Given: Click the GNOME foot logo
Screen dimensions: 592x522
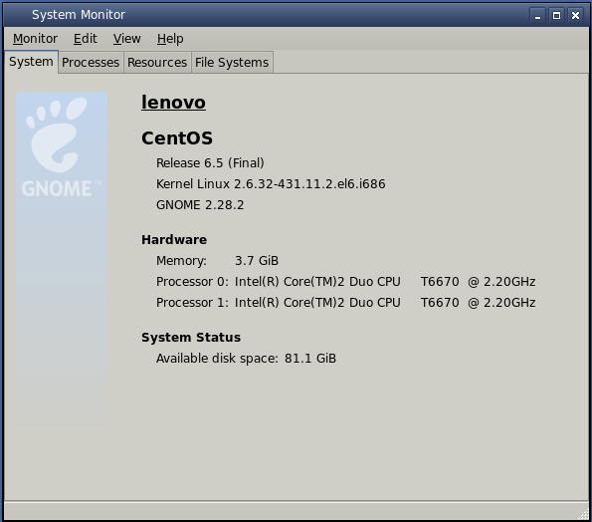Looking at the screenshot, I should click(x=57, y=134).
